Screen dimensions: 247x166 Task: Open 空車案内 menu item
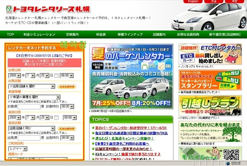(72, 35)
